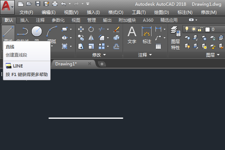The image size is (225, 150).
Task: Expand the 图层 panel title
Action: pos(213,55)
